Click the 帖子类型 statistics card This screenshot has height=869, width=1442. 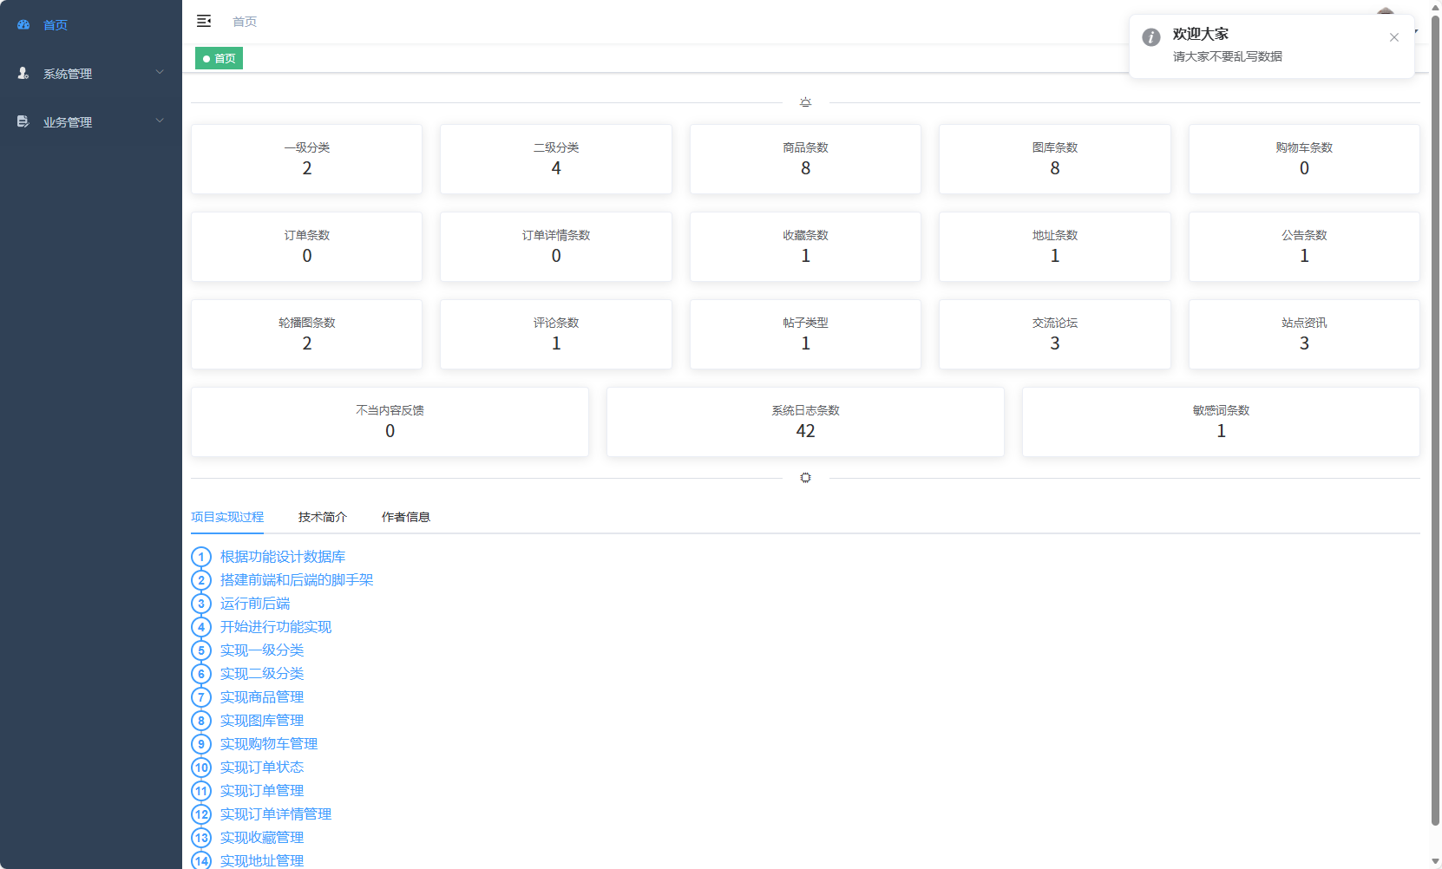coord(805,334)
